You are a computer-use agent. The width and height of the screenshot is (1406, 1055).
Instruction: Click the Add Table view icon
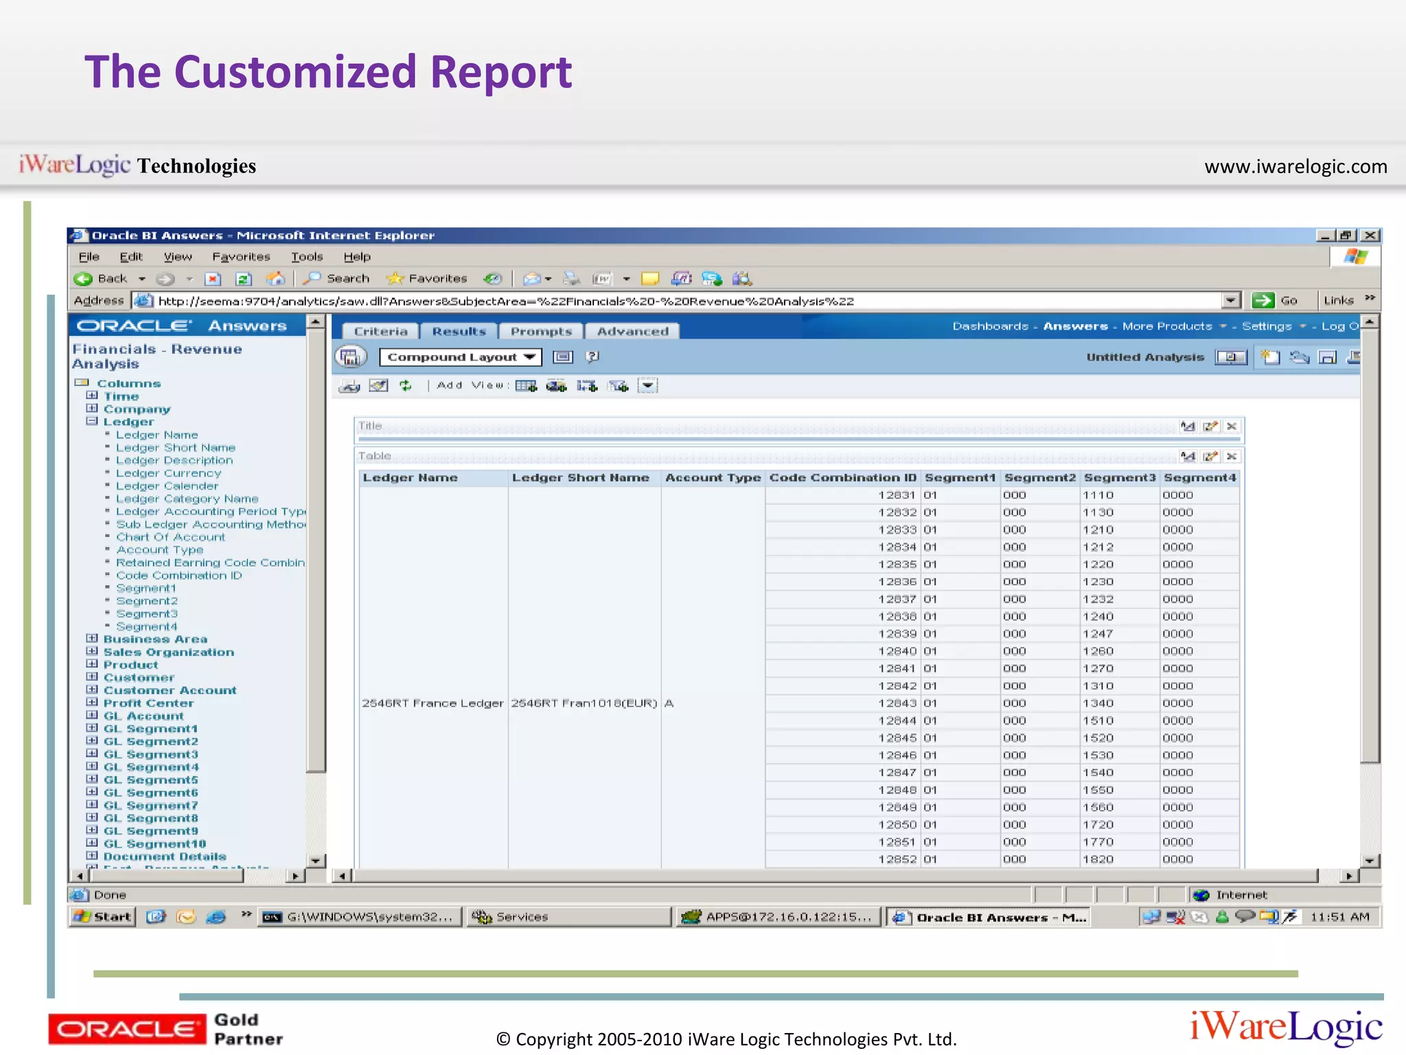click(x=526, y=386)
